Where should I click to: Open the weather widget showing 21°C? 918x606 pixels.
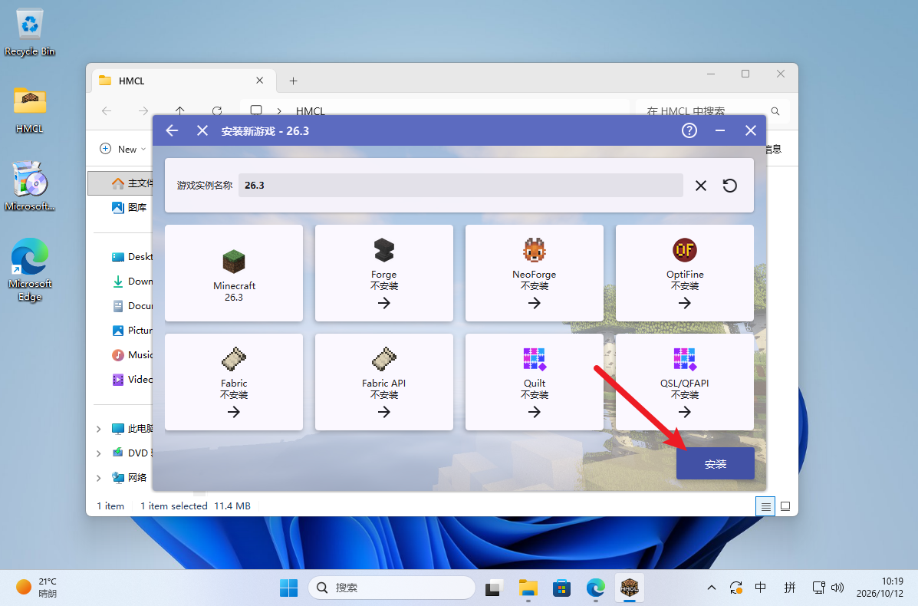point(36,588)
